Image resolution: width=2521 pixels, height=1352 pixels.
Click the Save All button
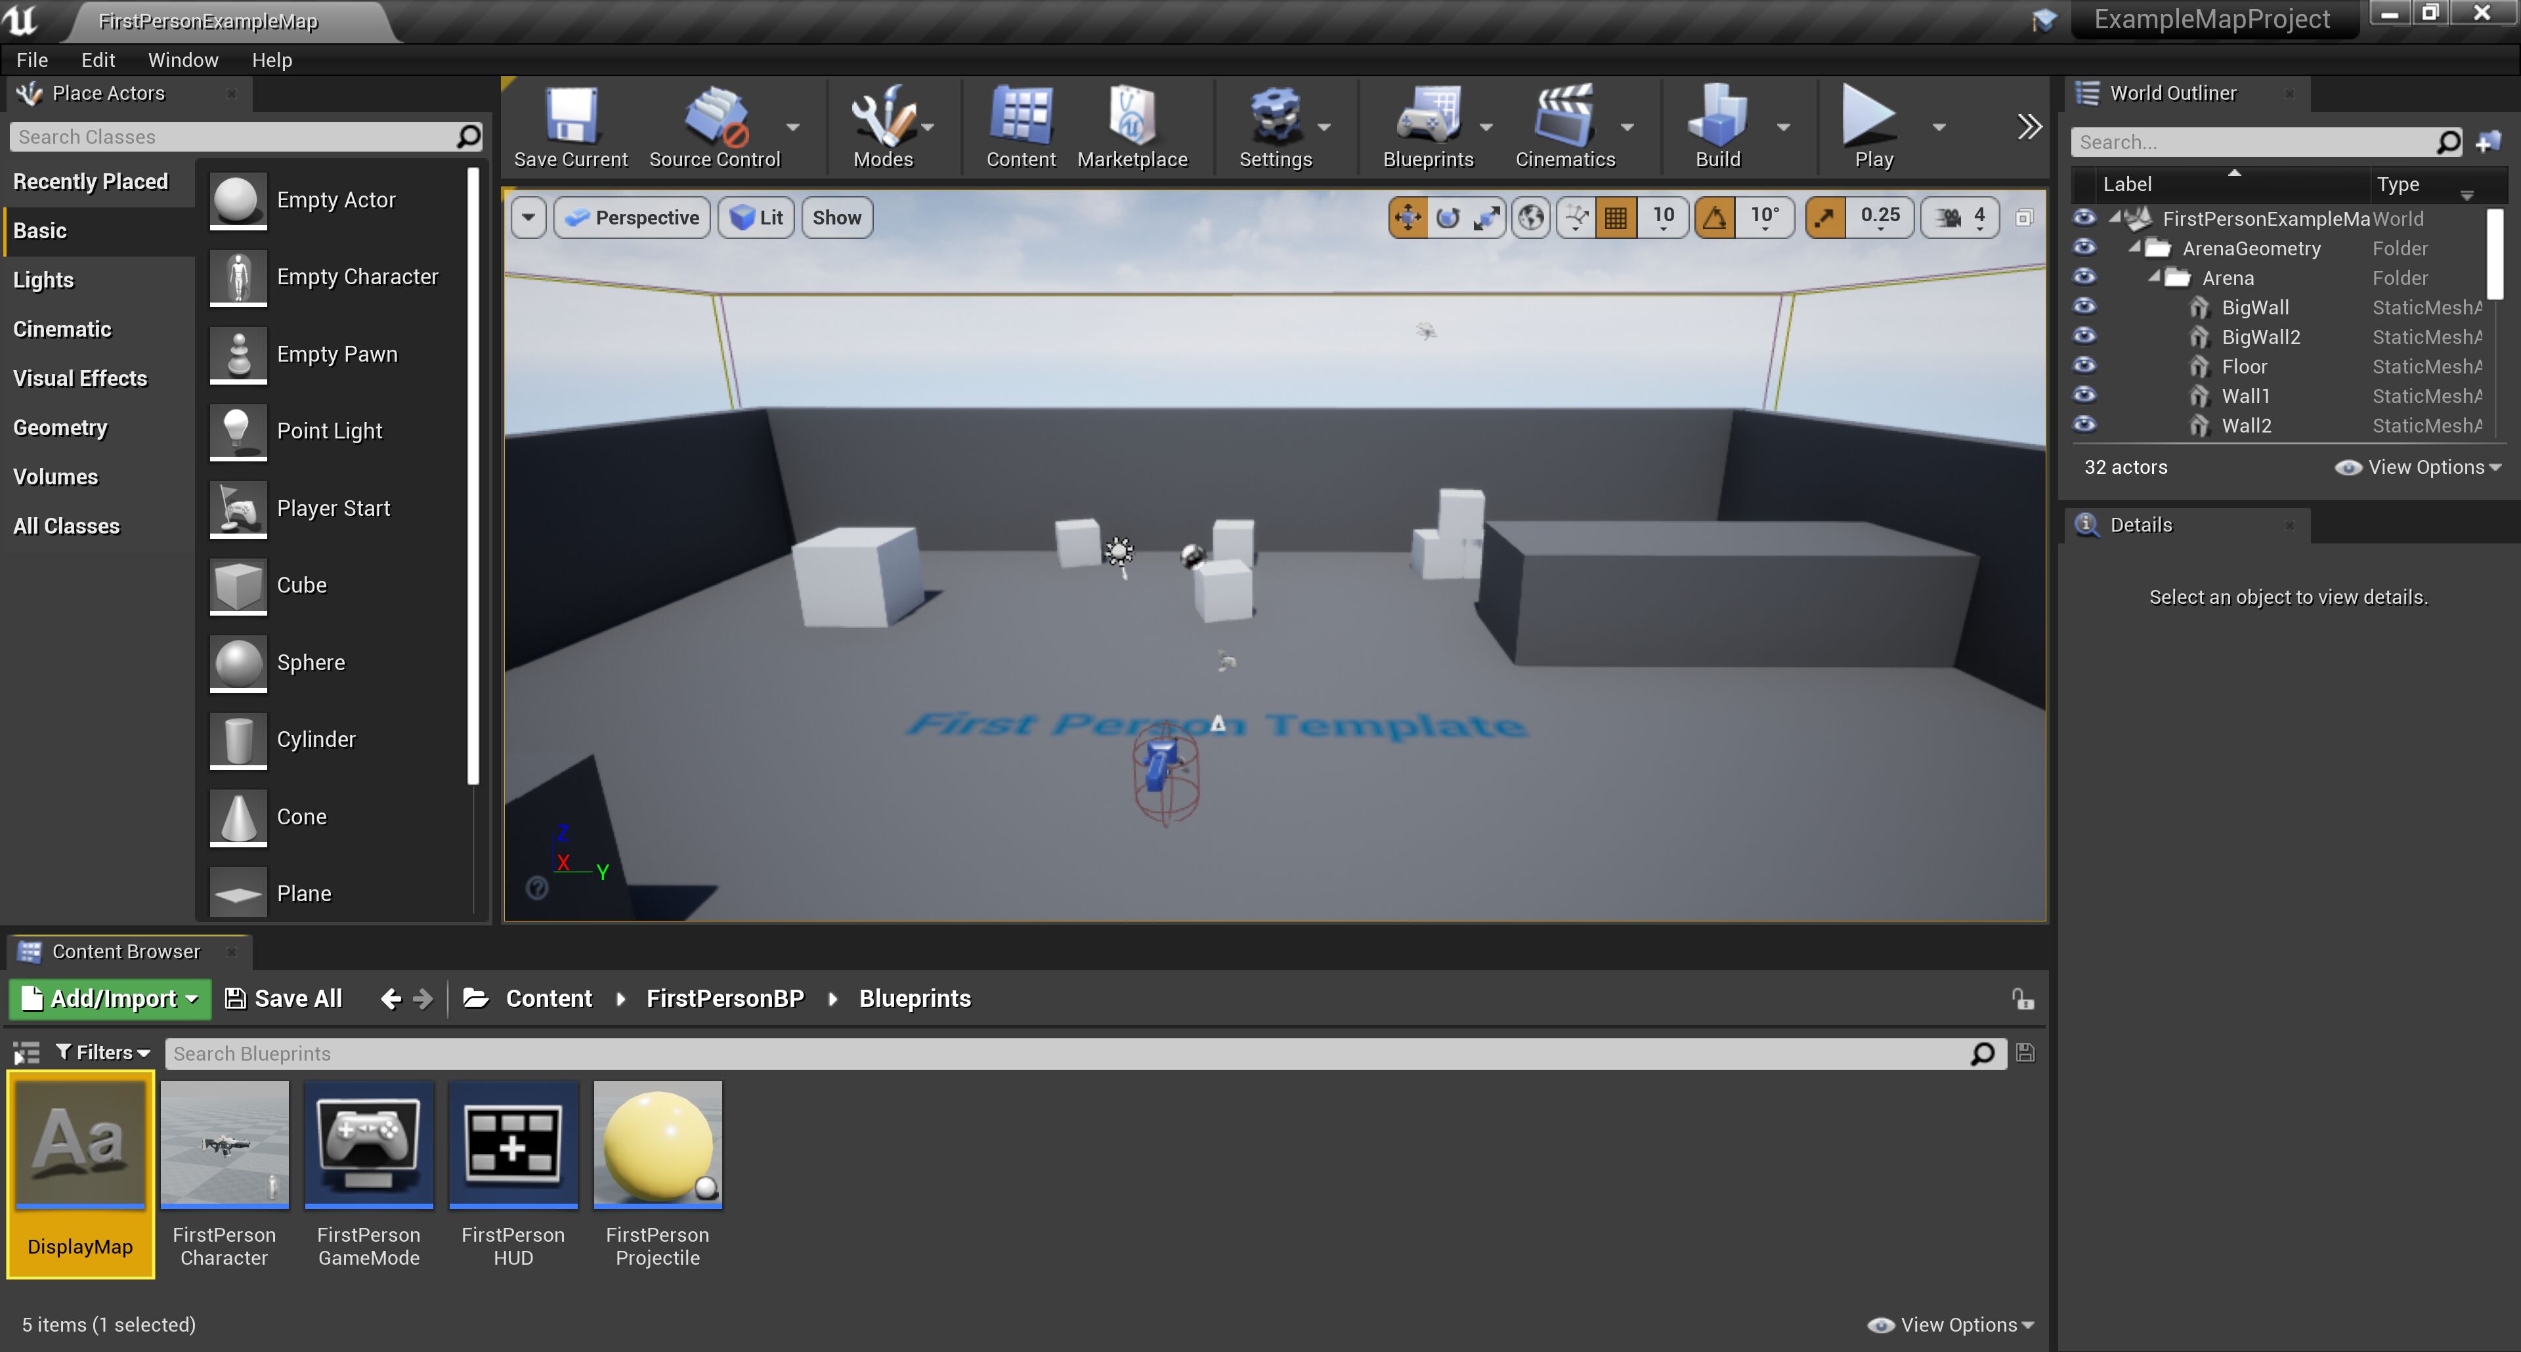[284, 998]
